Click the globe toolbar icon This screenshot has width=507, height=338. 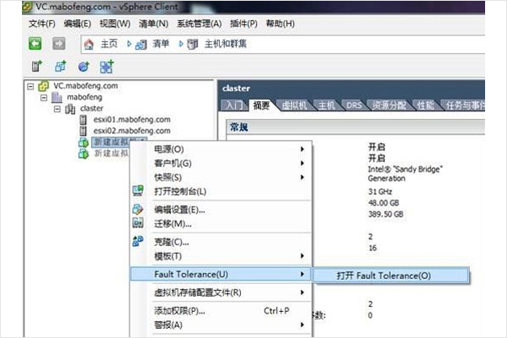[83, 67]
